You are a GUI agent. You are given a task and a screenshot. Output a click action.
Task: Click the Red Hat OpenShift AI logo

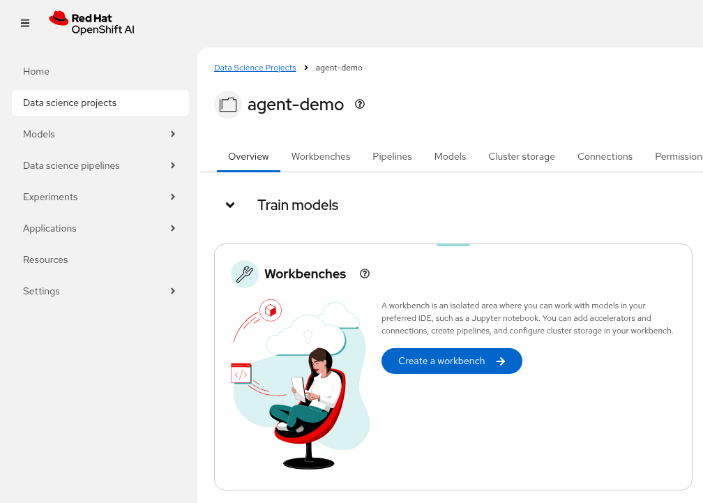click(x=92, y=23)
